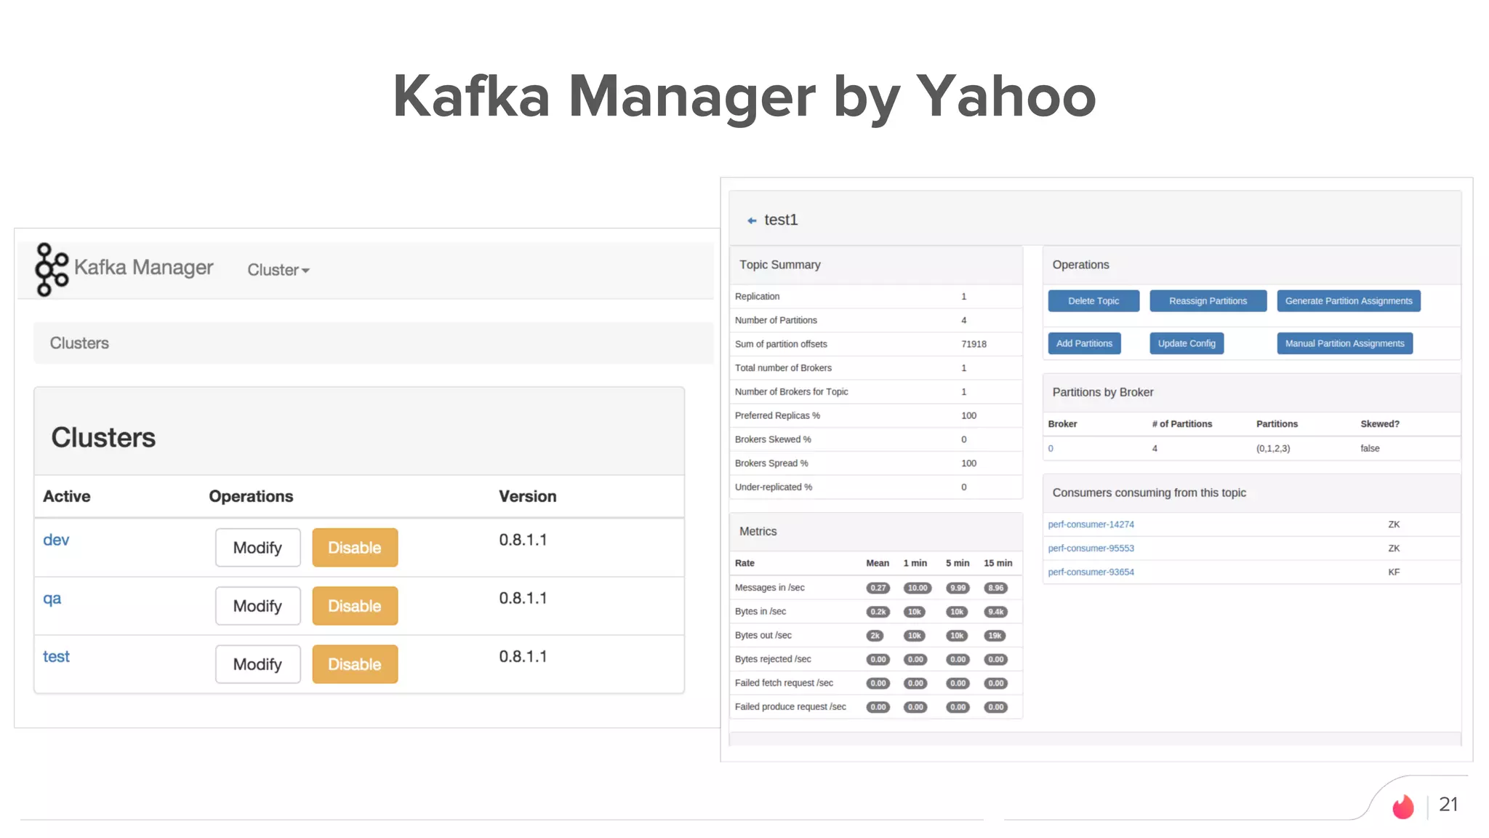Click the slide page number 21
Viewport: 1489px width, 838px height.
1448,805
